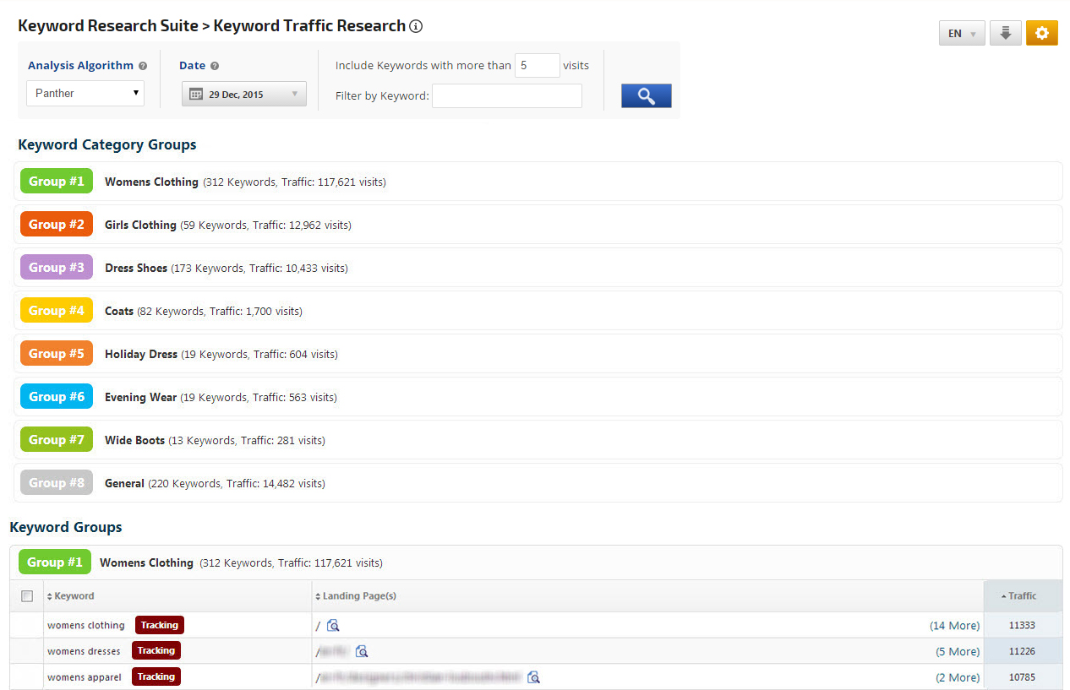Preview landing page for womens apparel keyword
The width and height of the screenshot is (1070, 690).
(x=533, y=677)
